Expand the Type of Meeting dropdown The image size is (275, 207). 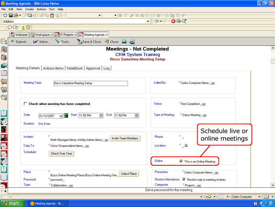205,115
